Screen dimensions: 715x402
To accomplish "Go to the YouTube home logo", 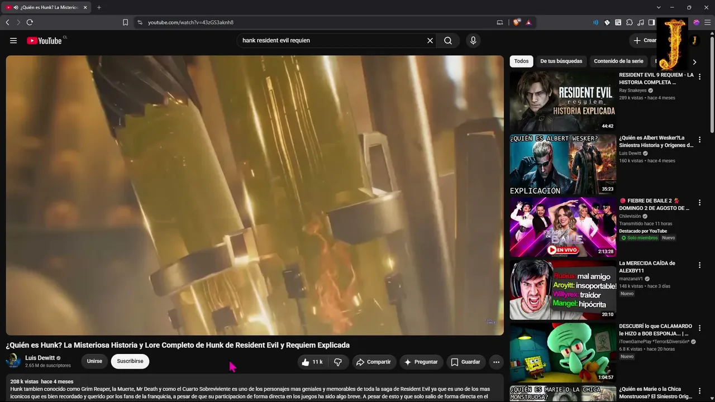I will (x=44, y=41).
